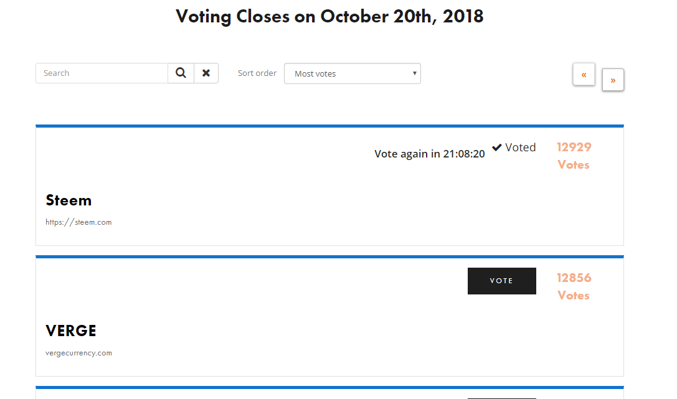Viewport: 677px width, 399px height.
Task: Click the partially visible third entry's vote button
Action: point(502,398)
